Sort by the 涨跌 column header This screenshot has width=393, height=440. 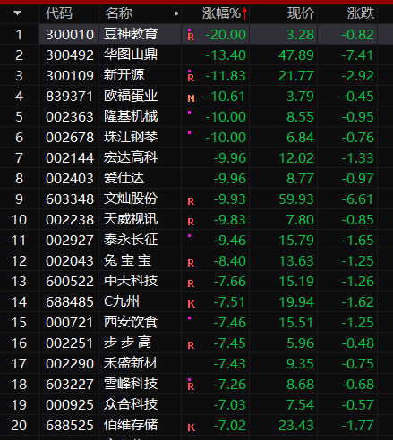(361, 13)
